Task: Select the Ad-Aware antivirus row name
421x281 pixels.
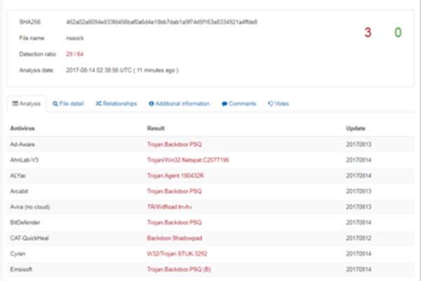Action: [x=22, y=145]
